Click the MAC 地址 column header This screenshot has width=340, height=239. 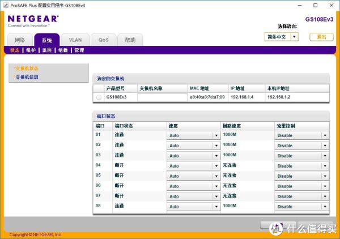tap(199, 88)
